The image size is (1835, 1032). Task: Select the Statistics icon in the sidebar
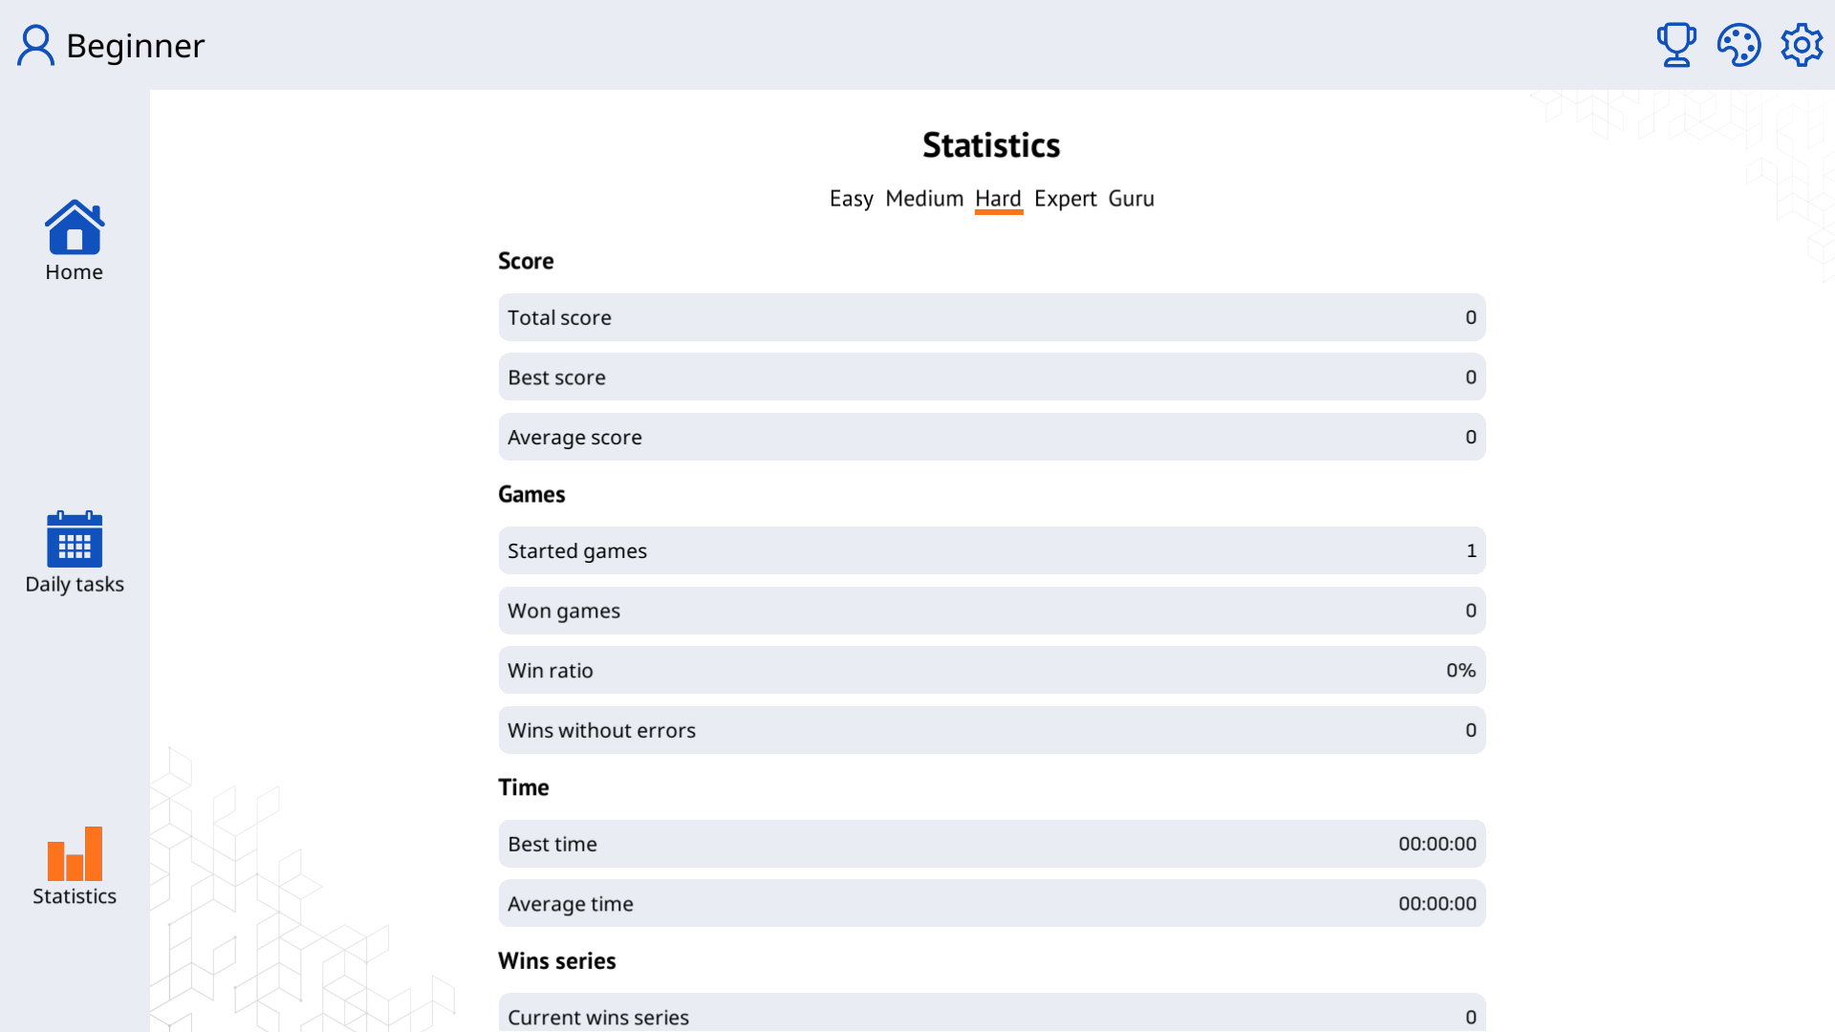click(x=74, y=865)
